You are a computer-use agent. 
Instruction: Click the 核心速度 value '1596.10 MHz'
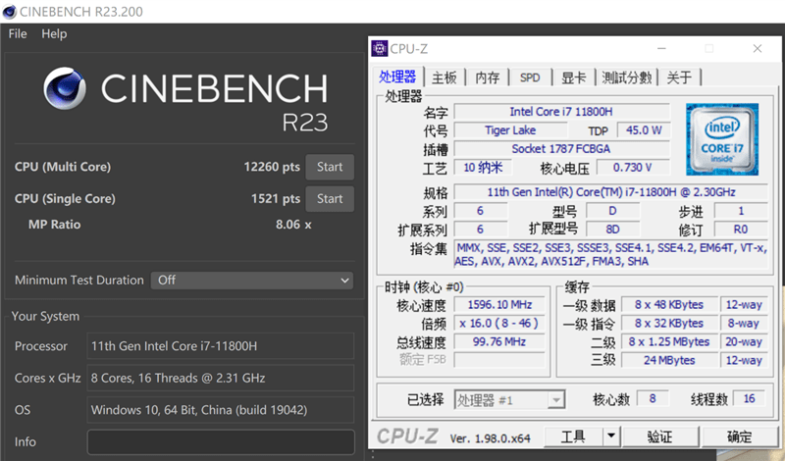(499, 305)
